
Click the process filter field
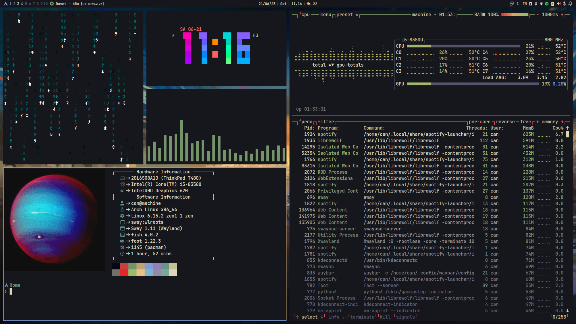pyautogui.click(x=325, y=122)
